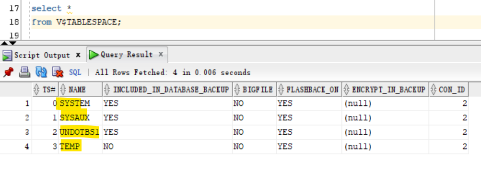
Task: Close the Query Result tab
Action: click(x=161, y=55)
